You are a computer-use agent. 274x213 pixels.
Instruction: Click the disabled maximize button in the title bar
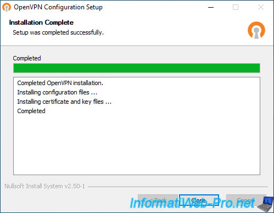click(236, 7)
